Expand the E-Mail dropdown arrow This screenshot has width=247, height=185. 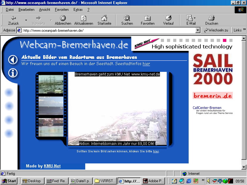[x=195, y=18]
